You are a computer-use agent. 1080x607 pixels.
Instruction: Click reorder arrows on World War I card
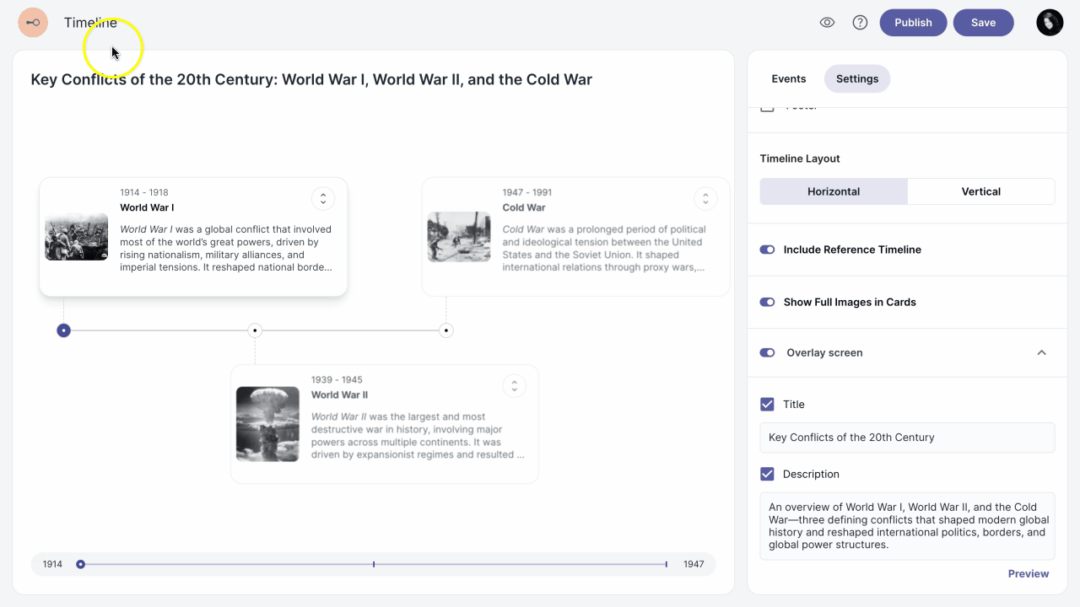pyautogui.click(x=323, y=199)
